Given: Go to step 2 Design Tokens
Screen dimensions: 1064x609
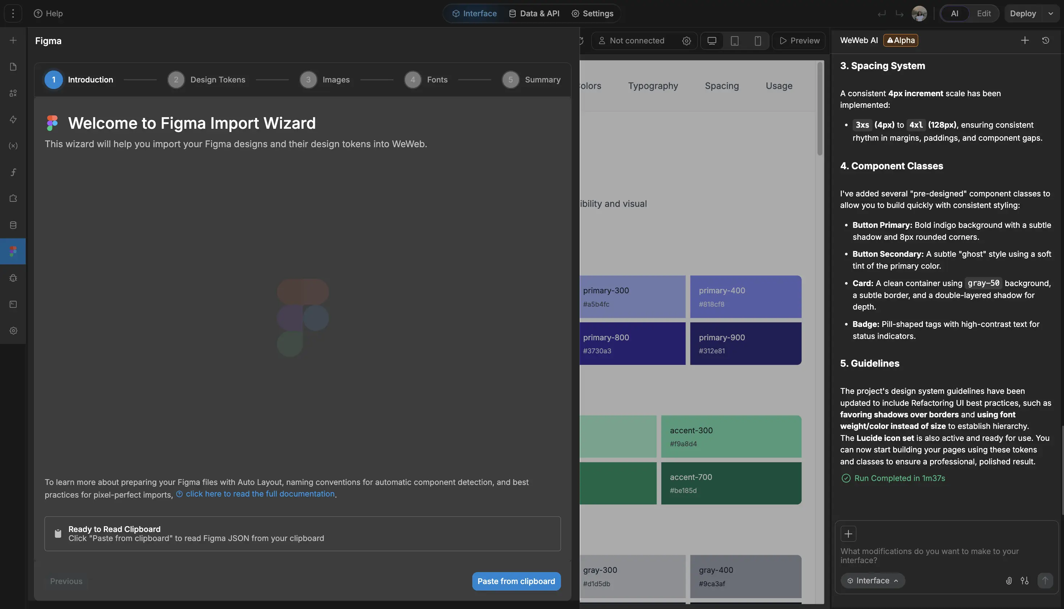Looking at the screenshot, I should tap(206, 80).
